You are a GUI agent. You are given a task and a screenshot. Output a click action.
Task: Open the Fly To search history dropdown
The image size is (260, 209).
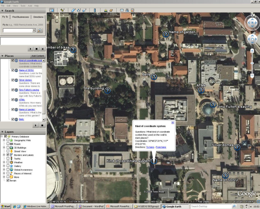(x=34, y=30)
